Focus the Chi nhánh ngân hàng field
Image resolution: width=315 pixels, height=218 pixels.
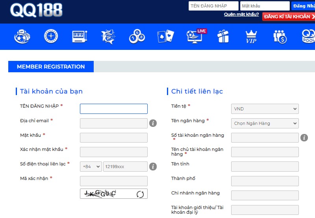click(265, 195)
